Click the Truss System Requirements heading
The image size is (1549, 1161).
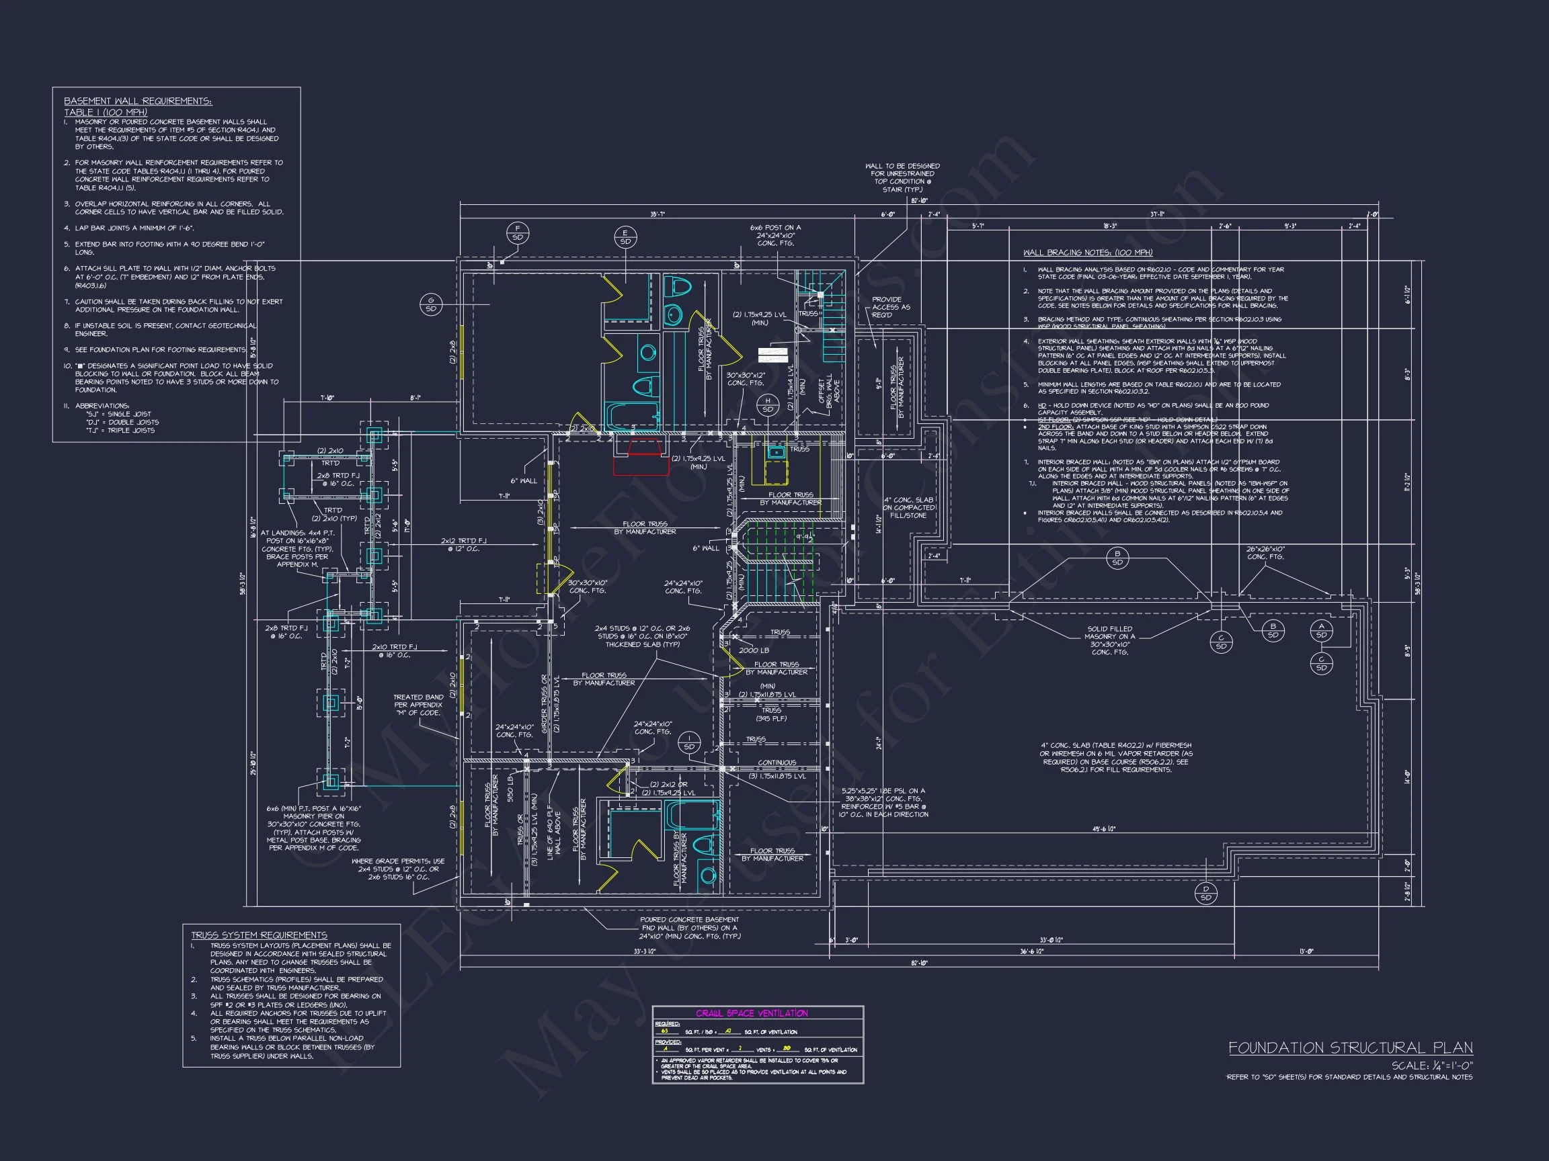pos(259,935)
